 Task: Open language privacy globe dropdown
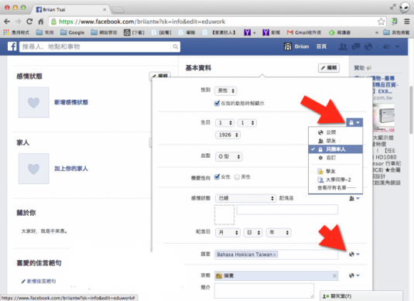pyautogui.click(x=354, y=255)
